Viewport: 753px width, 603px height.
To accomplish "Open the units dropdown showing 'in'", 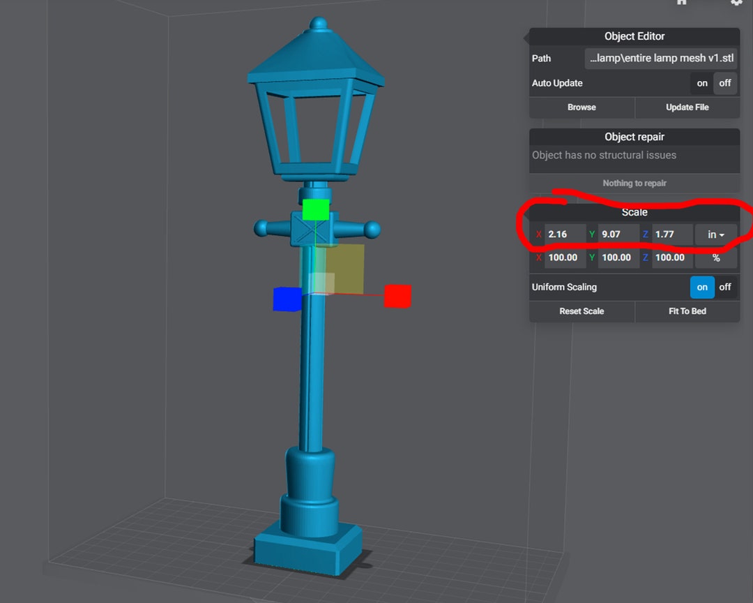I will (716, 234).
